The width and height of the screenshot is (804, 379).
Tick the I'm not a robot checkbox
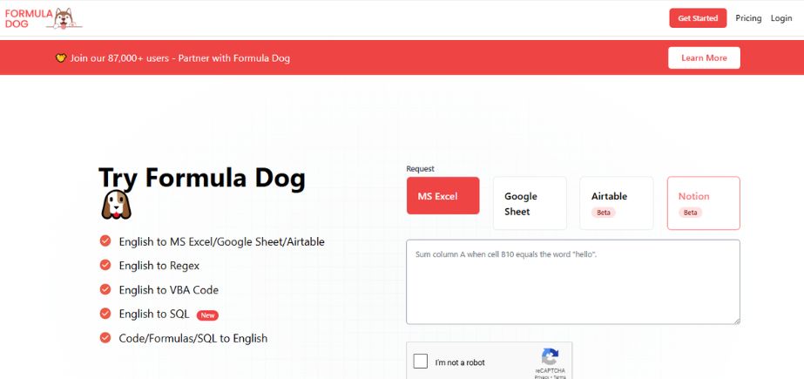point(421,362)
